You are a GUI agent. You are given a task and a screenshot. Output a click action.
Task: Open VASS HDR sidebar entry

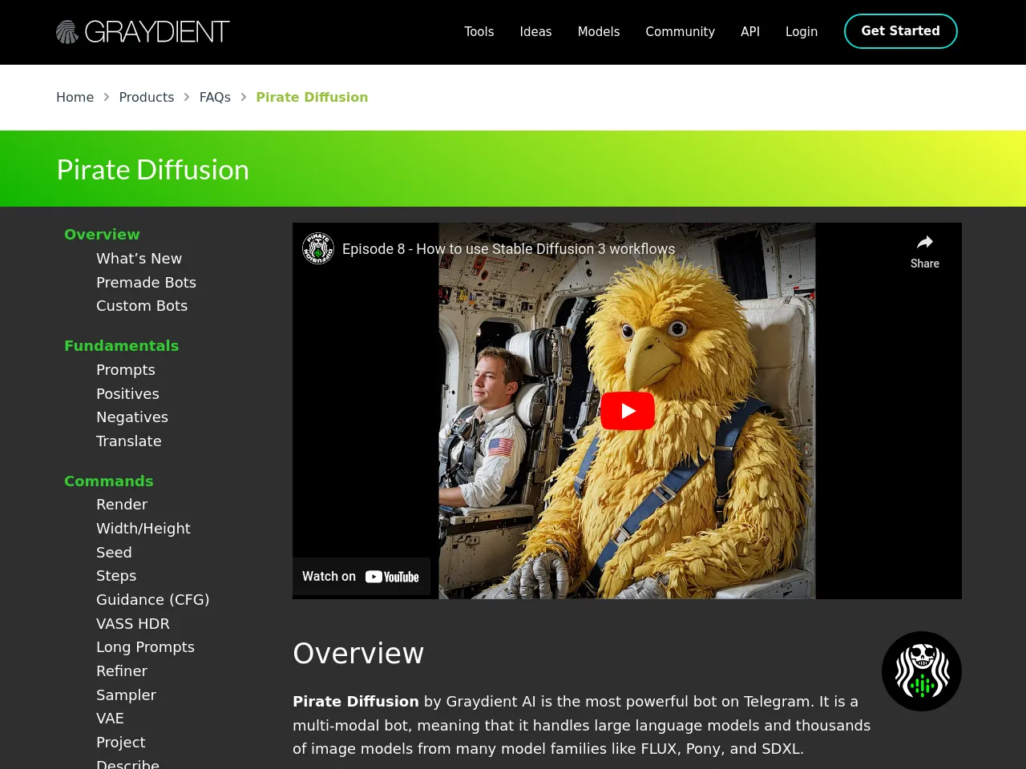coord(132,624)
